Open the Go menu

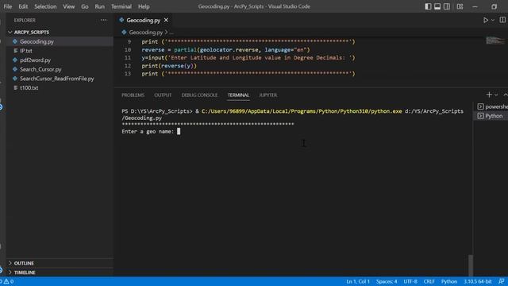(x=85, y=6)
